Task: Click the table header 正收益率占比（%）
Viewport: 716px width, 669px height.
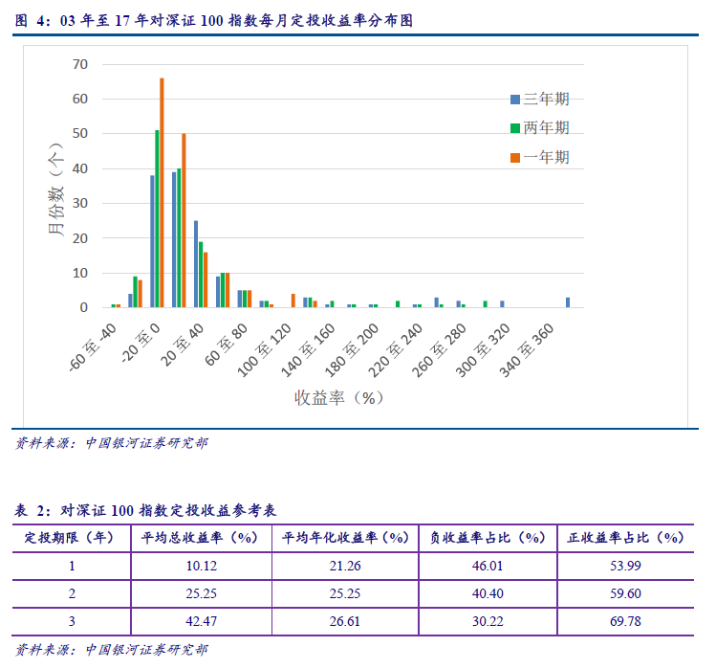Action: [x=625, y=538]
